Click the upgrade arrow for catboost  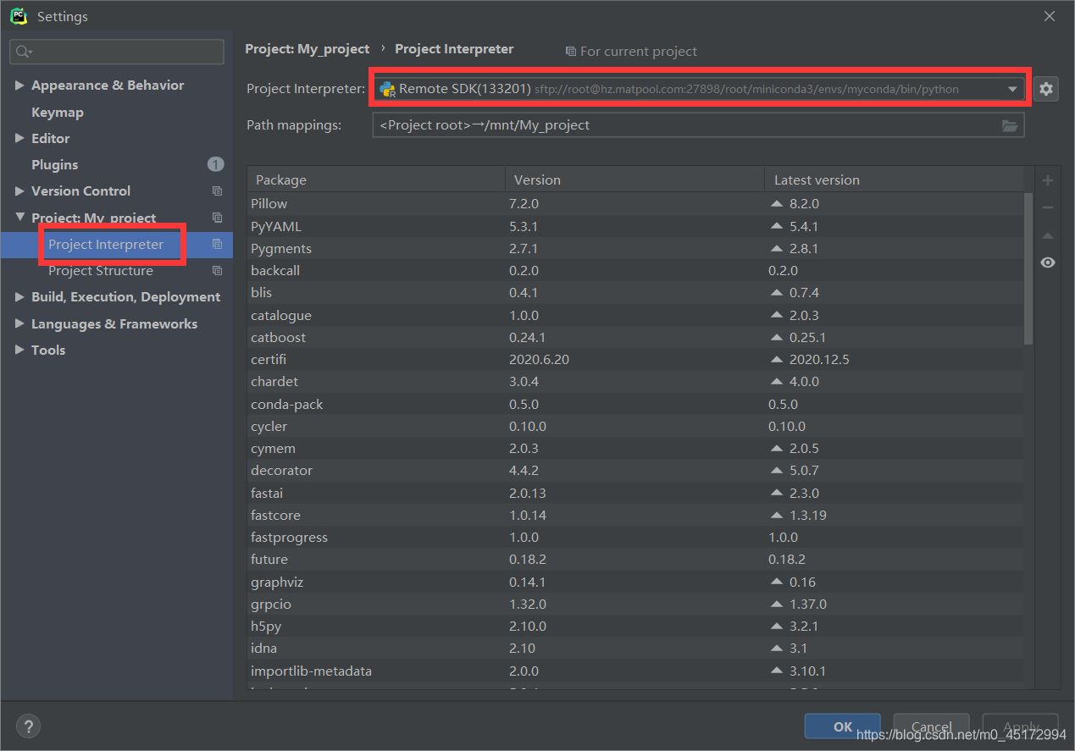coord(776,338)
